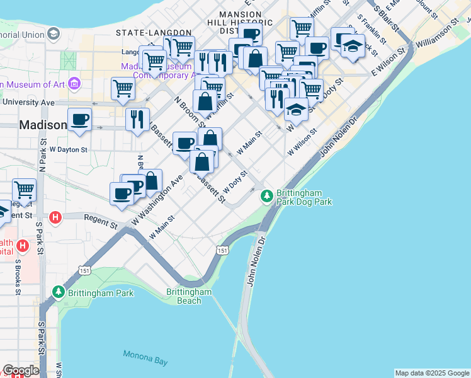This screenshot has width=471, height=378.
Task: Click the MANSION HILL HISTORIC district label
Action: [x=240, y=23]
